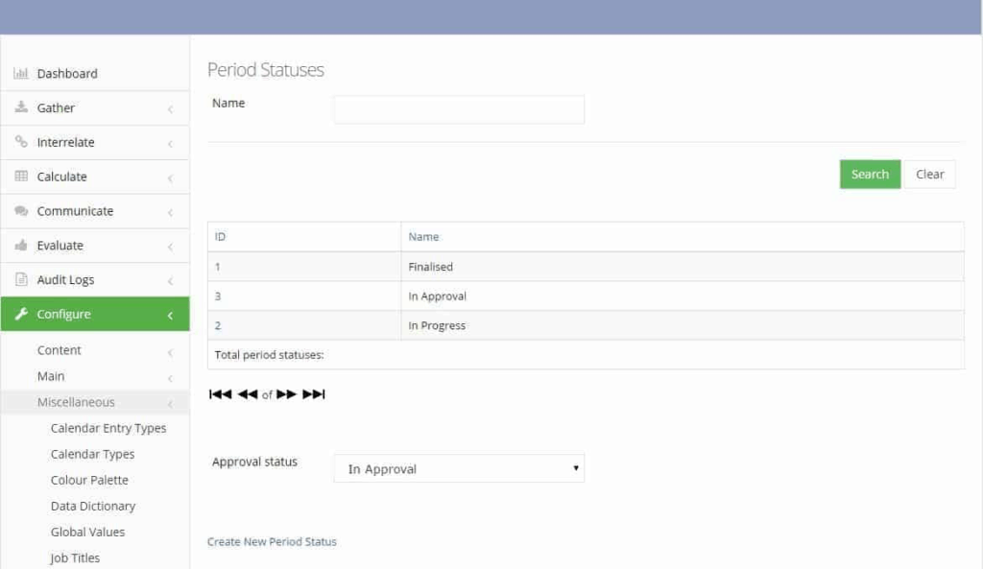Collapse the Configure menu chevron
983x569 pixels.
pyautogui.click(x=171, y=316)
